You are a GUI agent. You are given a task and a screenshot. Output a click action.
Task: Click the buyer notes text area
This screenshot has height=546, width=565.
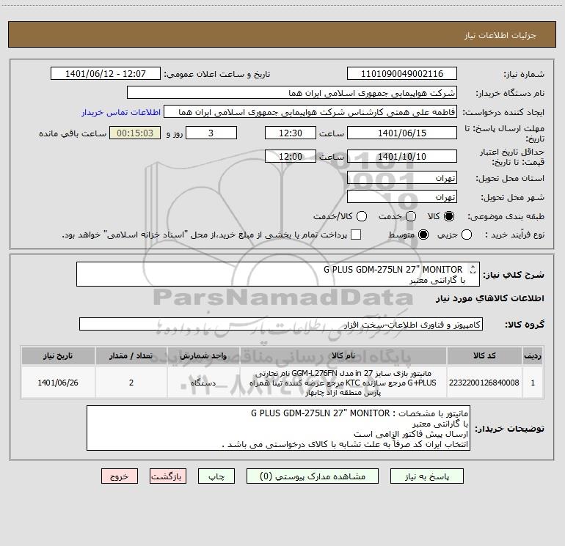pos(279,428)
